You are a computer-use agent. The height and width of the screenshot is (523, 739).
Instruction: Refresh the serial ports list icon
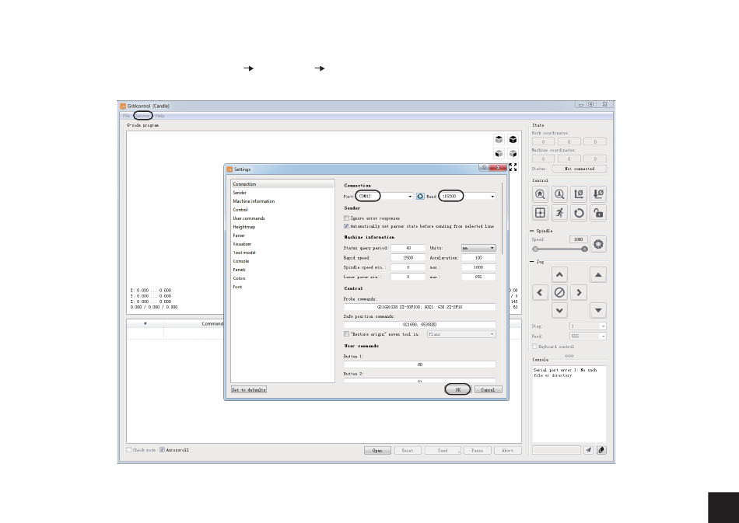pos(420,197)
